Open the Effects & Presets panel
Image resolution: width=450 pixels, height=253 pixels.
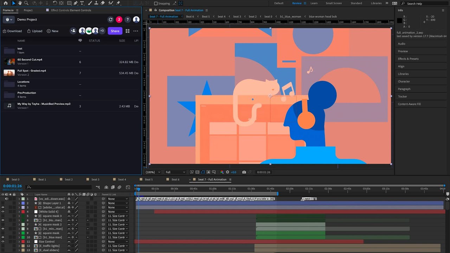pos(408,59)
